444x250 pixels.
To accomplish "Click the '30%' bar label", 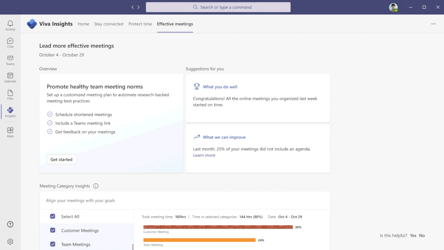I will [298, 227].
